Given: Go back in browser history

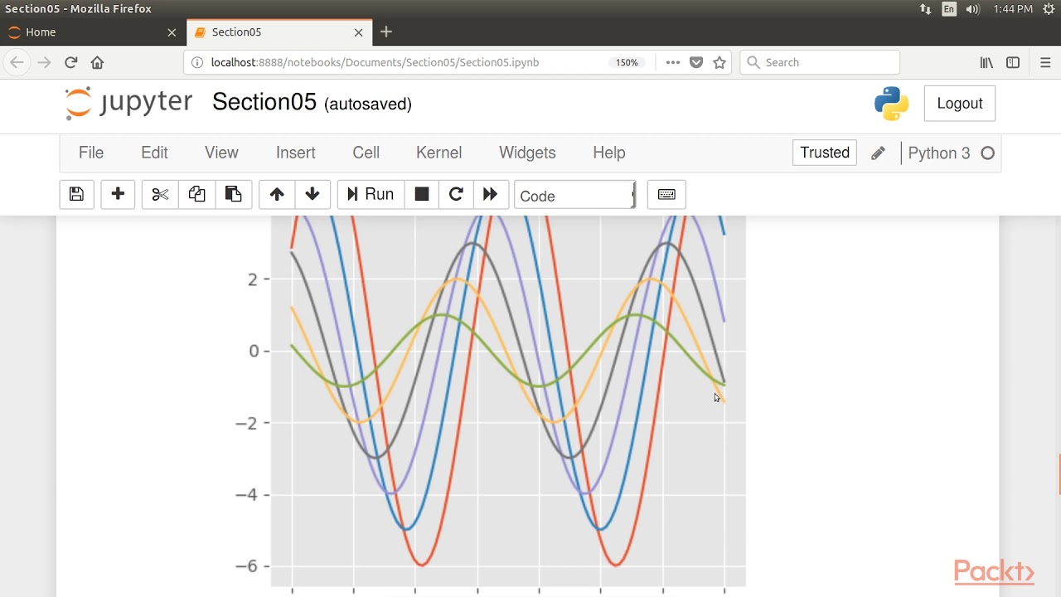Looking at the screenshot, I should (x=17, y=62).
